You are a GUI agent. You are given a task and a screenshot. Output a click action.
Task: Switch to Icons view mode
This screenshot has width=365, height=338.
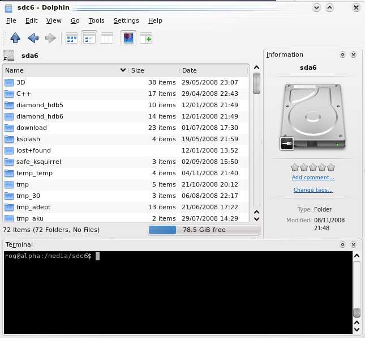pos(72,38)
